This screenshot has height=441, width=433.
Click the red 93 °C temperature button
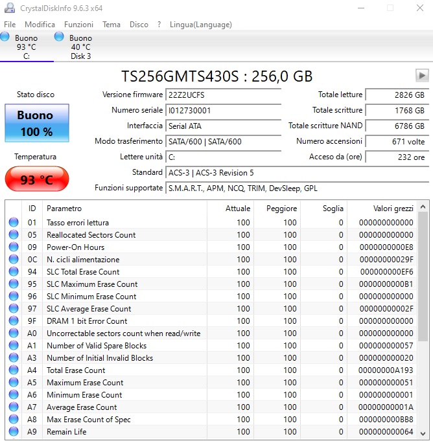[x=37, y=179]
